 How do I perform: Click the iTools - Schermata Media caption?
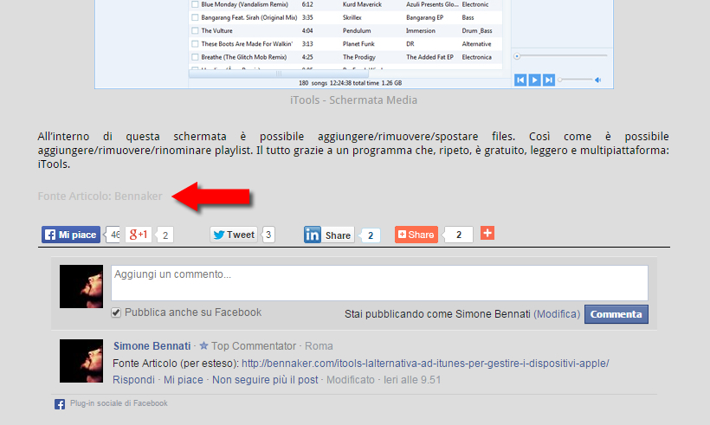coord(353,100)
